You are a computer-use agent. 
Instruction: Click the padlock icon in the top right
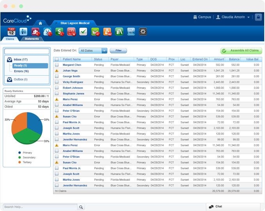pos(258,17)
